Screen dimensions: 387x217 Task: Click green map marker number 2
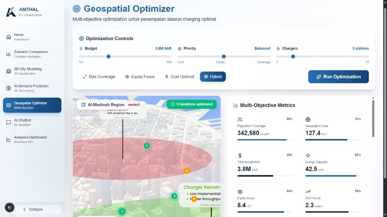point(174,196)
